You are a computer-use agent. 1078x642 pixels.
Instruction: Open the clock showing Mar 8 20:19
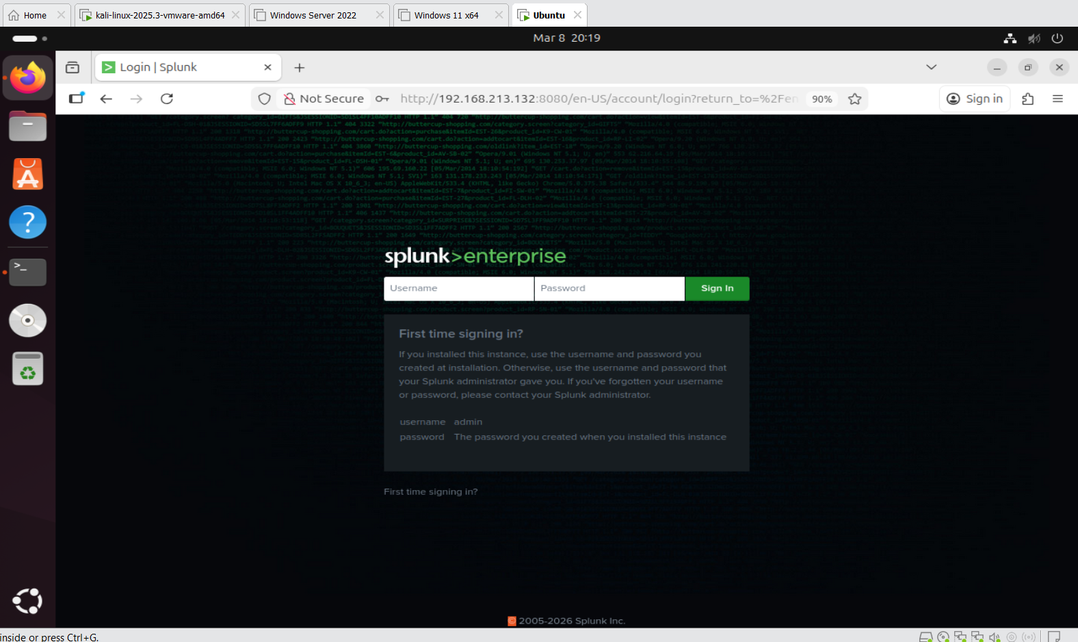(x=566, y=38)
